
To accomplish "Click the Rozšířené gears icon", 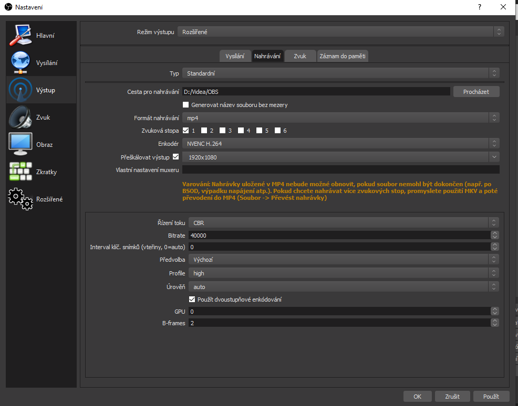I will click(20, 199).
